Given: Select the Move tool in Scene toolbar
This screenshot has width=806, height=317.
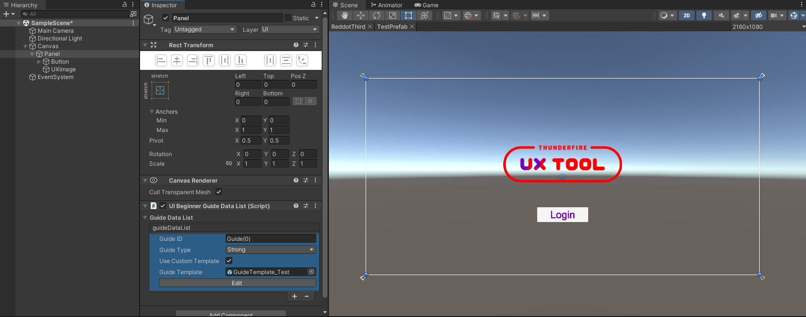Looking at the screenshot, I should tap(361, 15).
